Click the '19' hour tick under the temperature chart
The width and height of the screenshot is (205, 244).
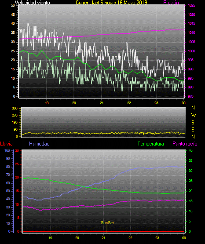click(x=50, y=238)
